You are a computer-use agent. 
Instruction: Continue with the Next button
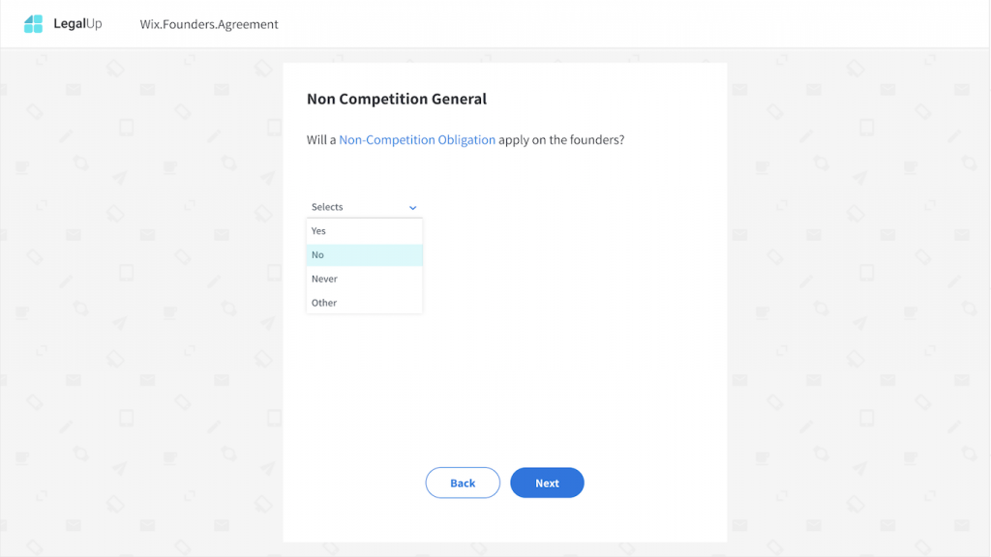(548, 484)
